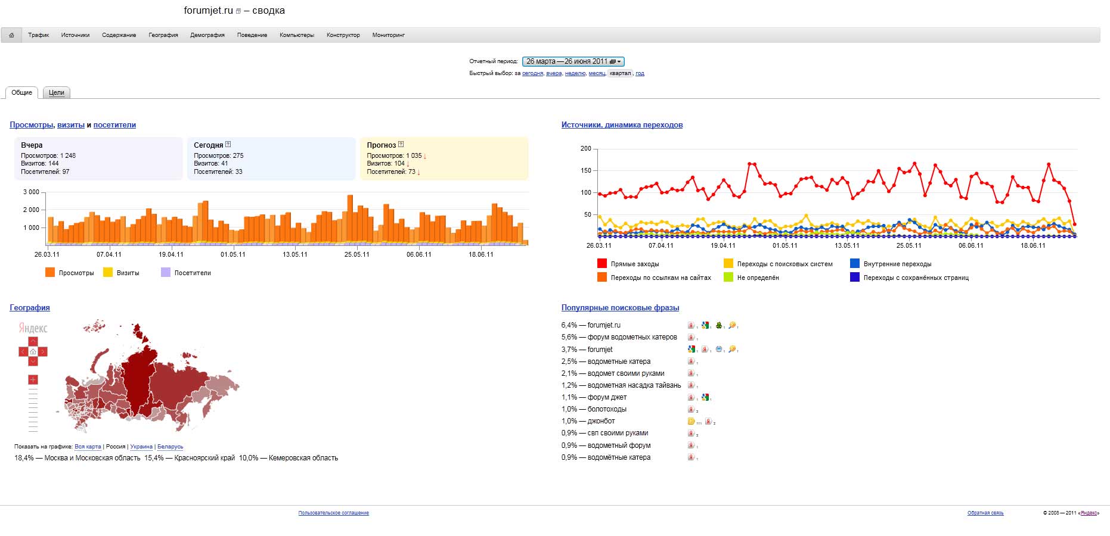Viewport: 1110px width, 536px height.
Task: Click the map zoom level scale
Action: (x=33, y=410)
